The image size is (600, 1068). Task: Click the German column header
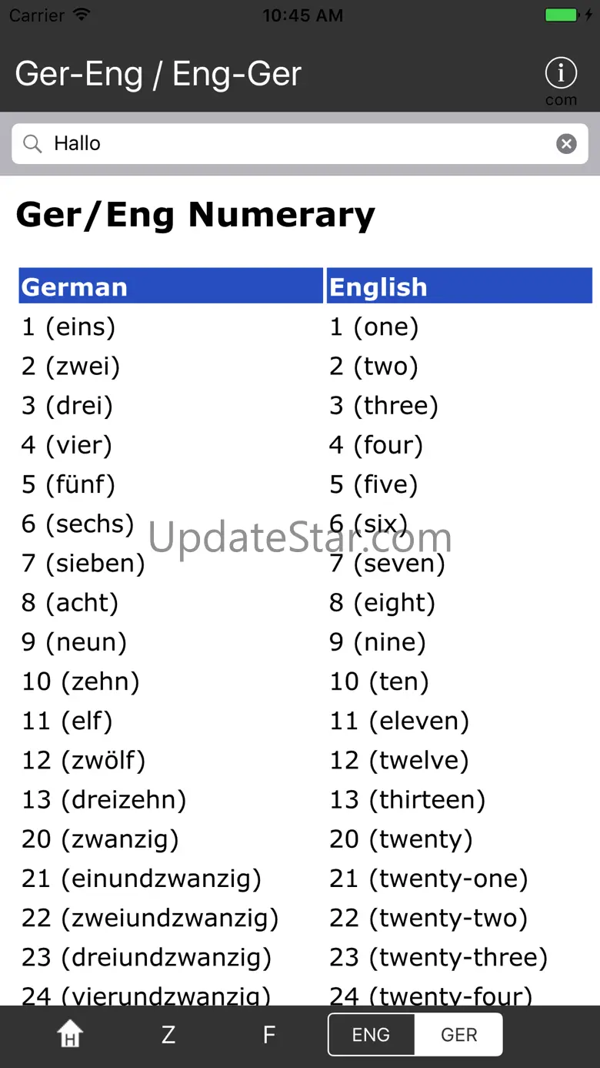pos(171,286)
